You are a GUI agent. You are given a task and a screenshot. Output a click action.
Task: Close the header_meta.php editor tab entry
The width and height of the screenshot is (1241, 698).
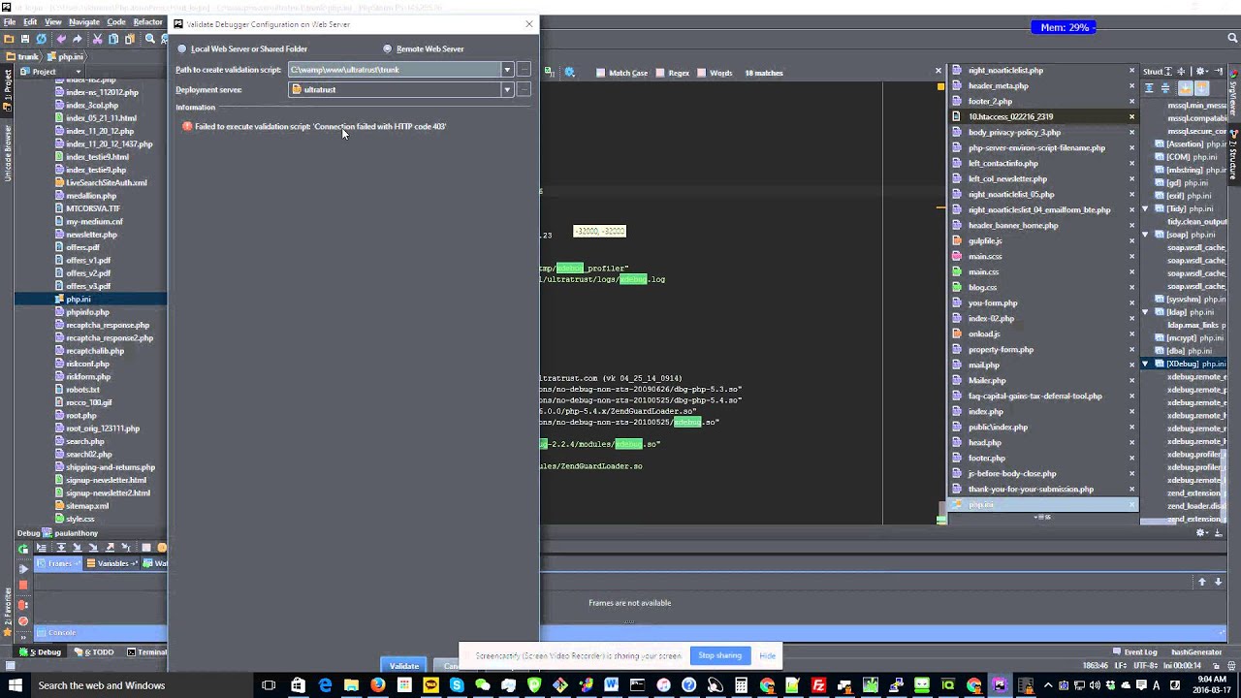click(1131, 85)
